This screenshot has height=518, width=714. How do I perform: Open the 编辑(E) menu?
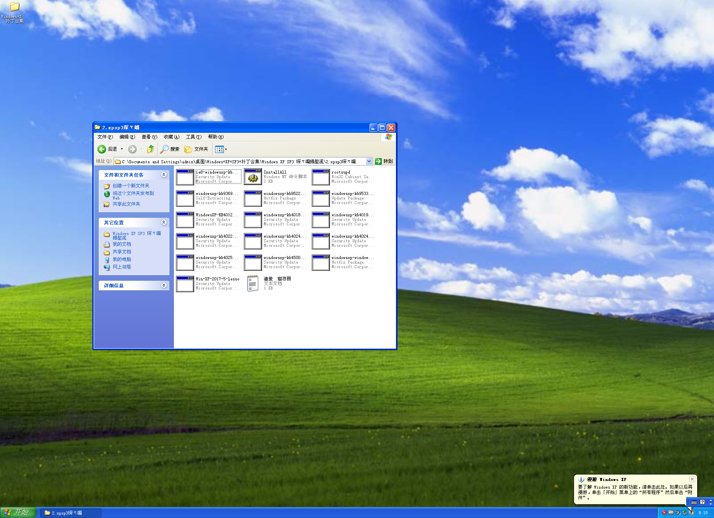pos(127,137)
